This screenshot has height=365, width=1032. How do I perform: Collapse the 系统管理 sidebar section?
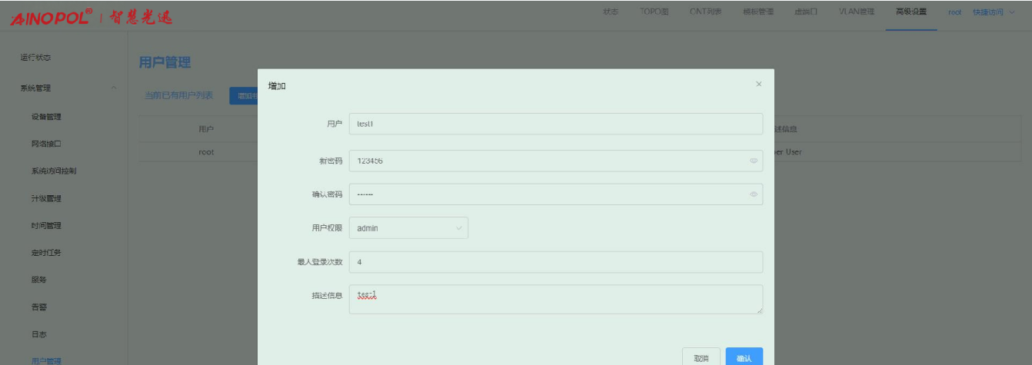pos(114,88)
